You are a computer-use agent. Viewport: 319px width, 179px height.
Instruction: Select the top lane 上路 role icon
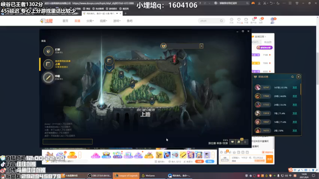tap(48, 64)
